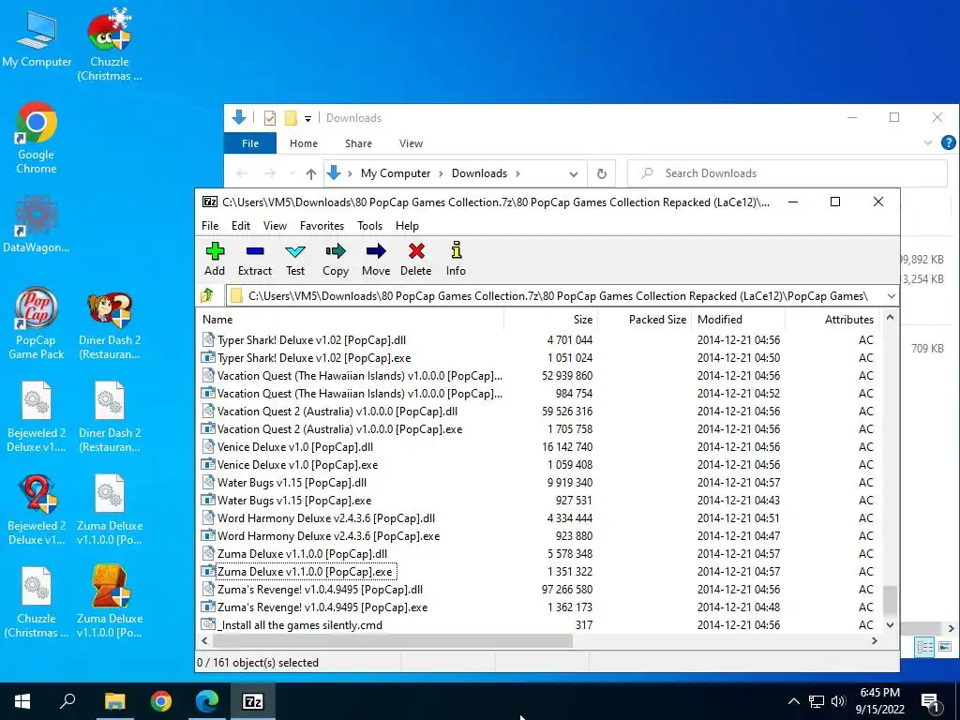Screen dimensions: 960x720
Task: Show hidden system tray icons
Action: [793, 701]
